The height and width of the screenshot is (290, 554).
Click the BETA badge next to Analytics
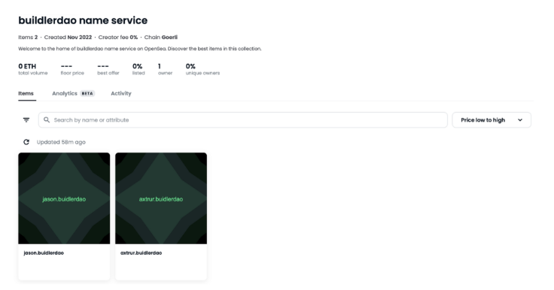(87, 93)
